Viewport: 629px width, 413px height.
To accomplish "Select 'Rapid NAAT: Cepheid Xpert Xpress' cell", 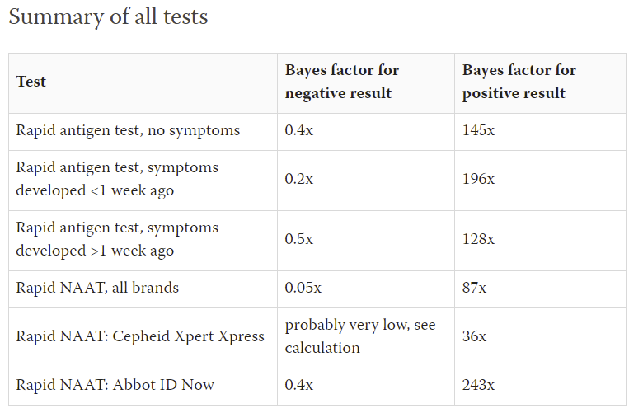I will click(140, 336).
